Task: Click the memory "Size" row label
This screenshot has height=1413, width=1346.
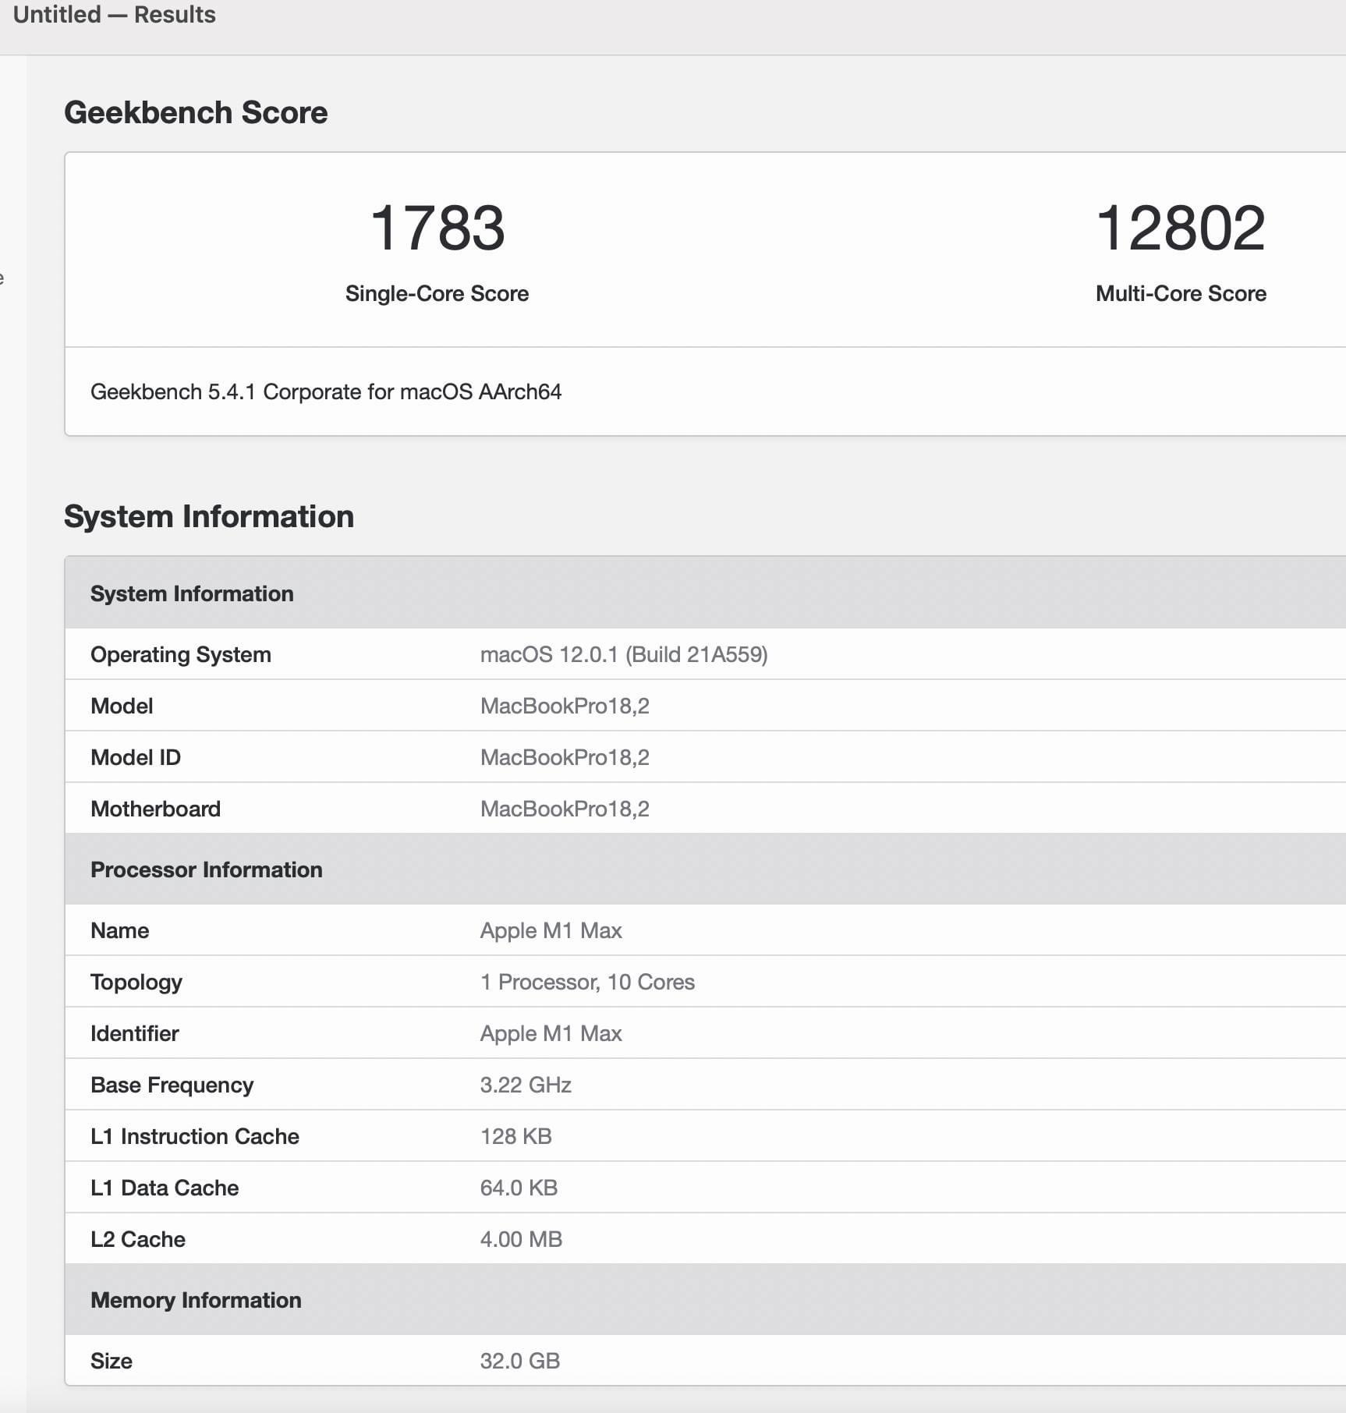Action: pyautogui.click(x=112, y=1361)
